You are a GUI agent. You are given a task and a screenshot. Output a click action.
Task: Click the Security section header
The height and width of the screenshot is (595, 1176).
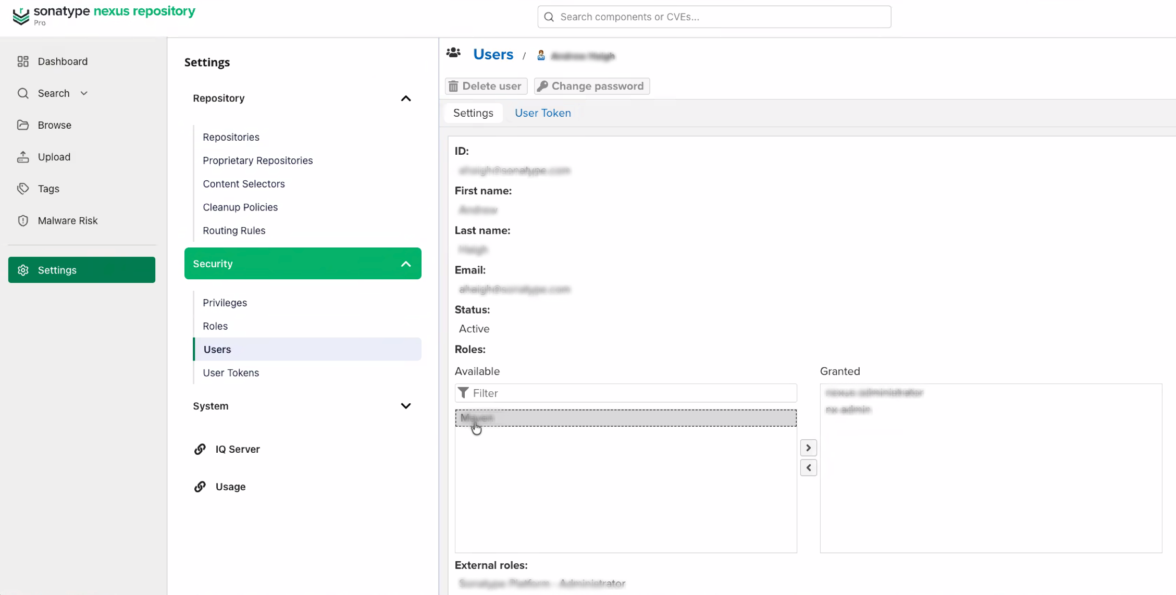303,264
